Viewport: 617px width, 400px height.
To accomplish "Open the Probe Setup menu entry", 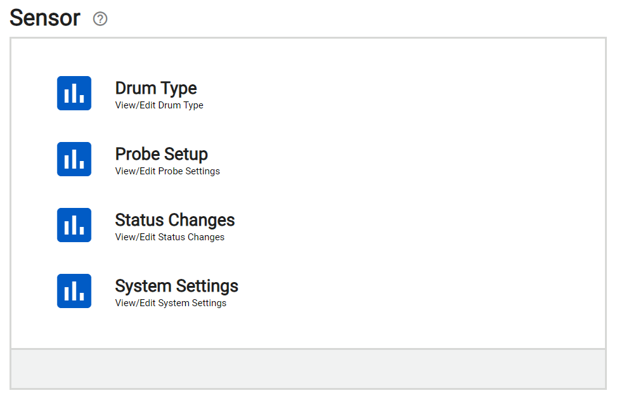I will [161, 154].
